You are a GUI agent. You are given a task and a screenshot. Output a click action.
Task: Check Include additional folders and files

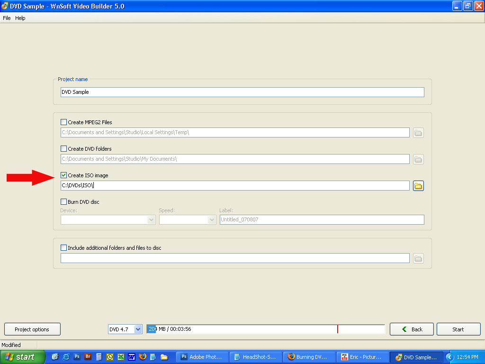coord(64,247)
